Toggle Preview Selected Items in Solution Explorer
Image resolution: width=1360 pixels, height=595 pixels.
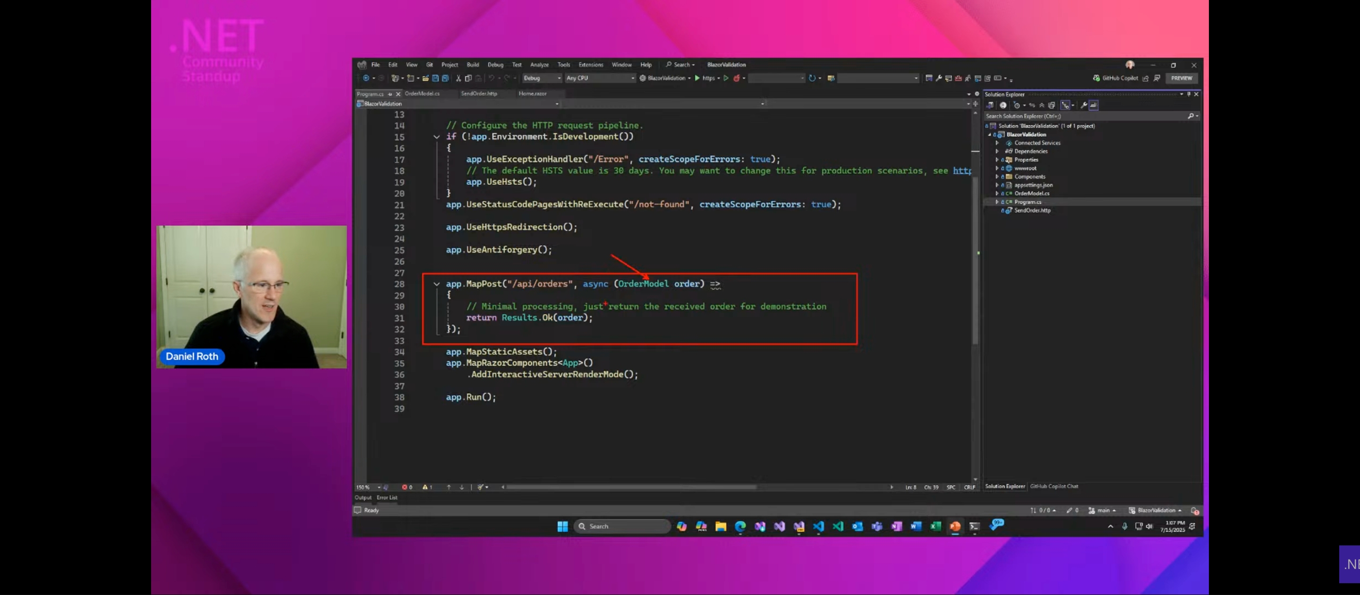(x=1094, y=105)
